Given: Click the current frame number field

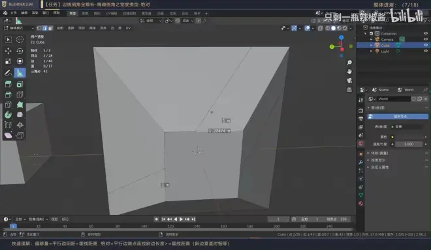Looking at the screenshot, I should click(278, 219).
